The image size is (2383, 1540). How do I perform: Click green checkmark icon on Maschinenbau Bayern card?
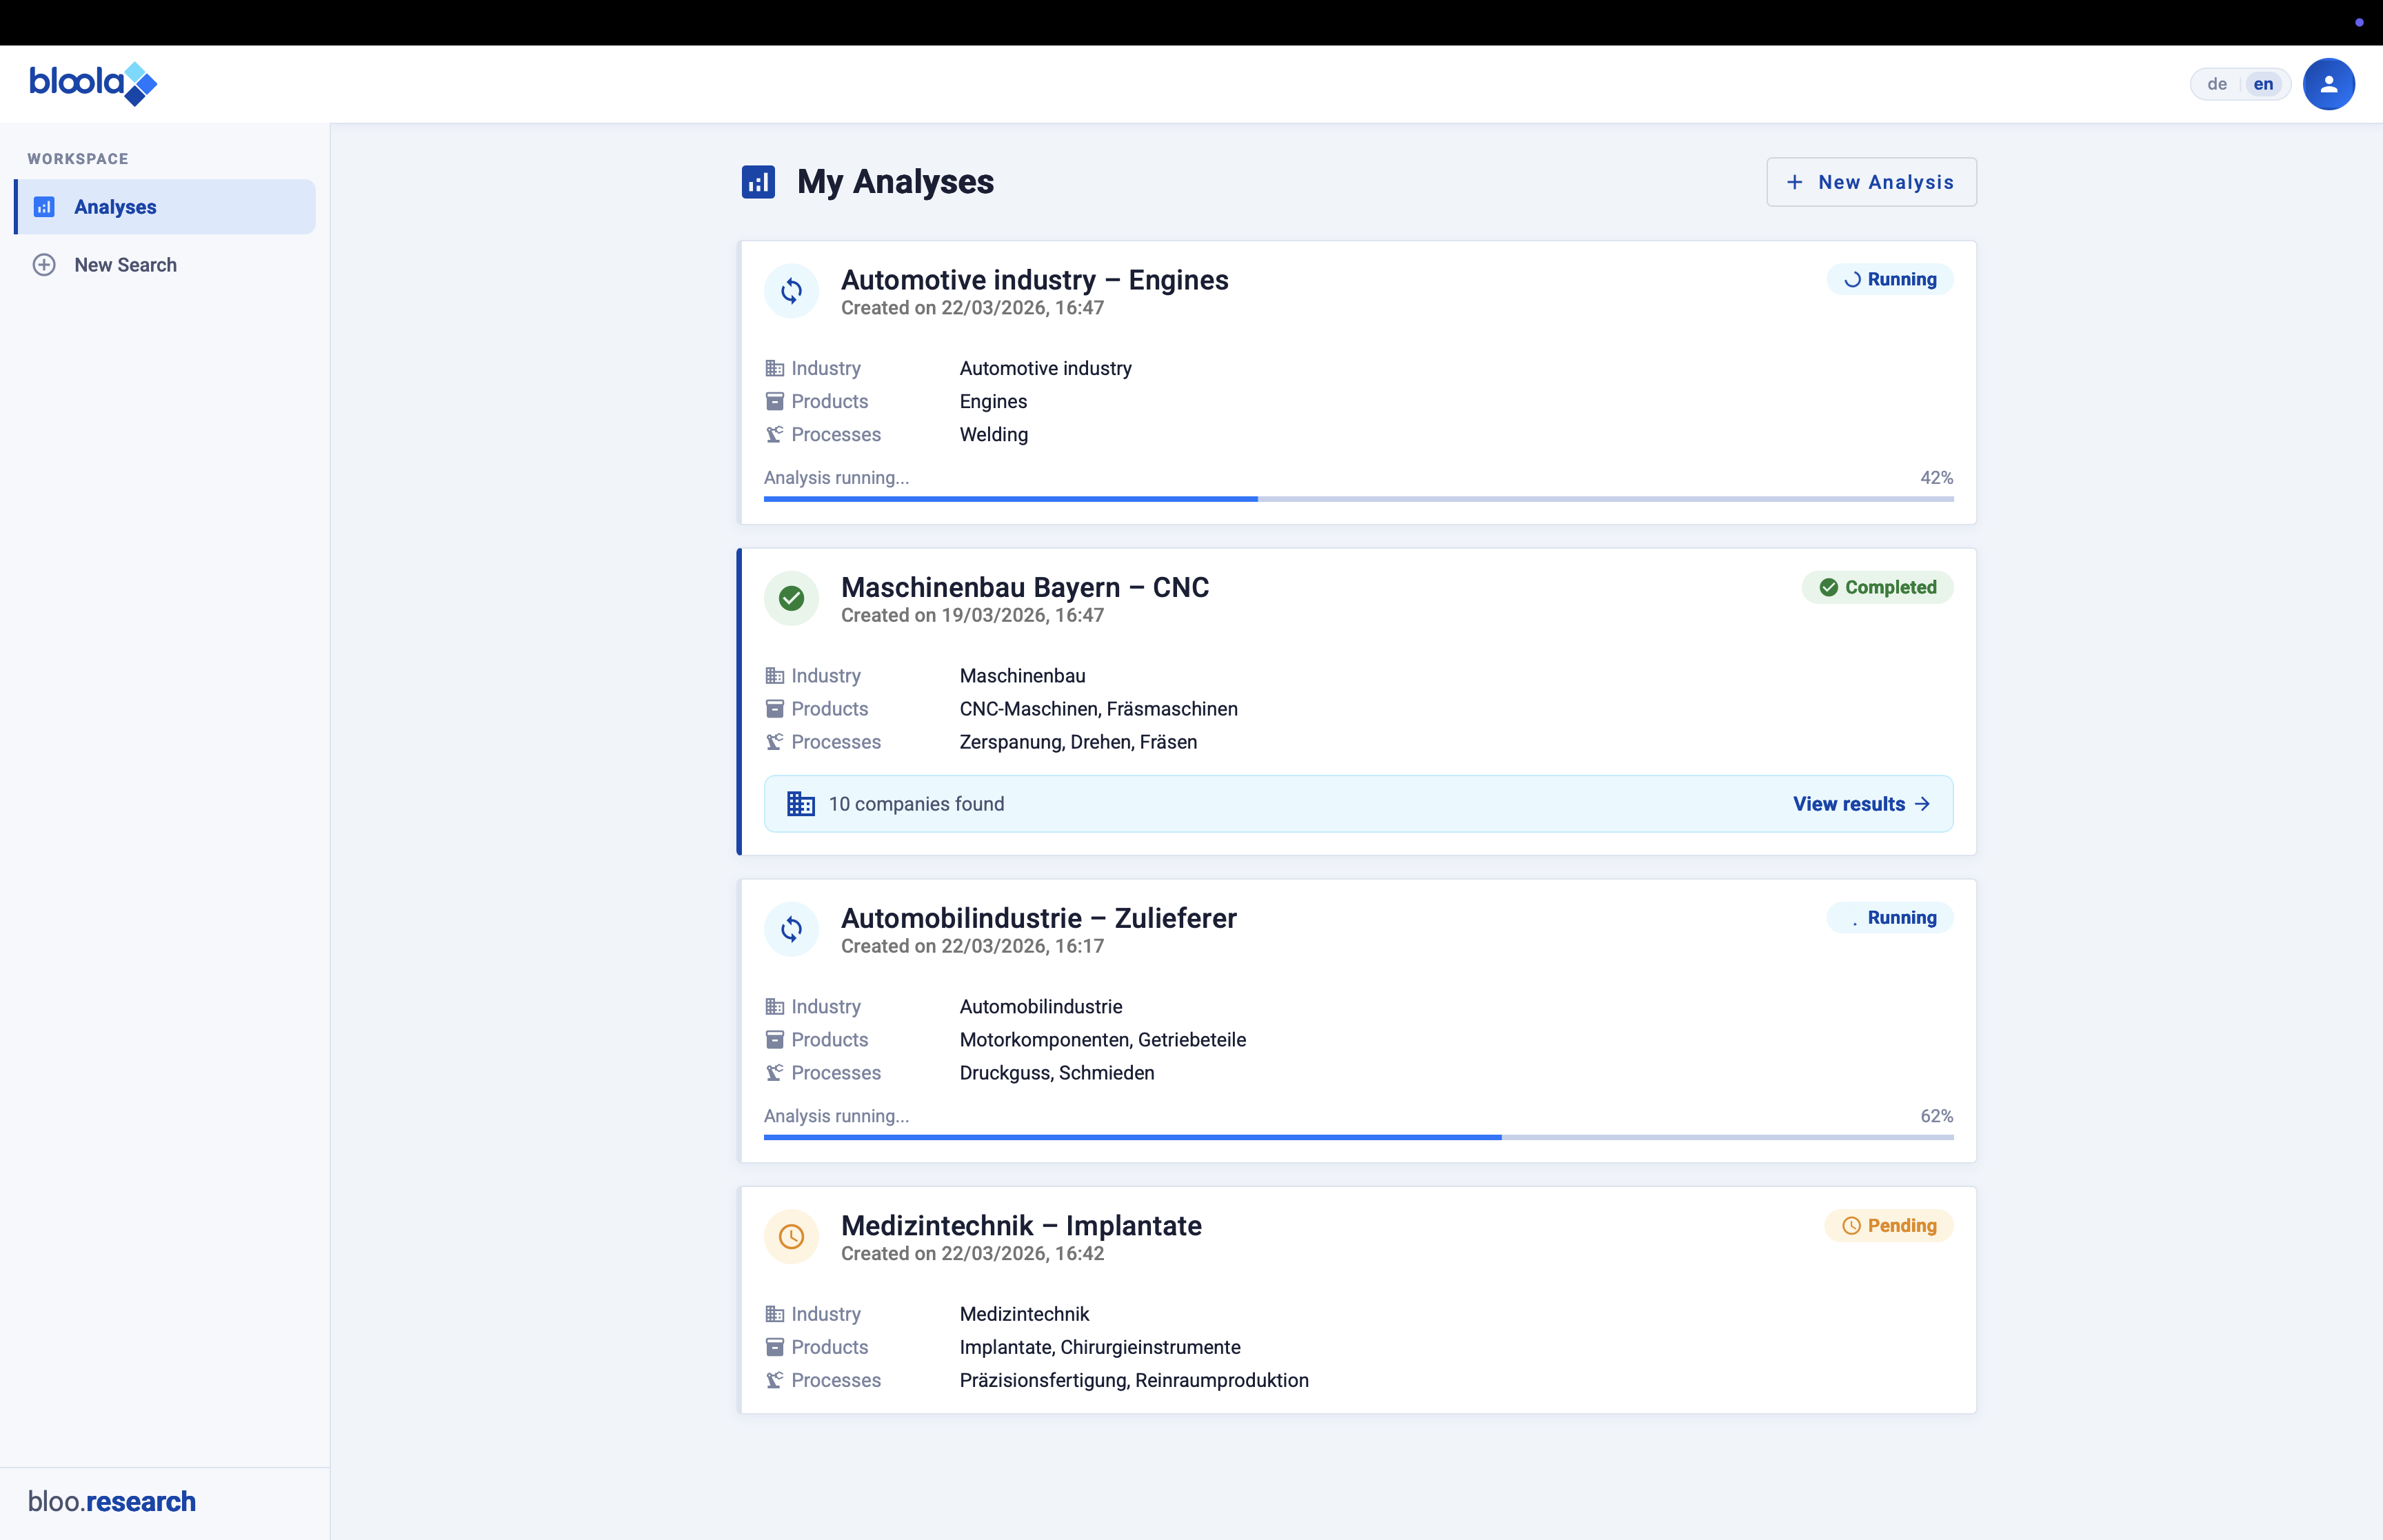[x=791, y=598]
